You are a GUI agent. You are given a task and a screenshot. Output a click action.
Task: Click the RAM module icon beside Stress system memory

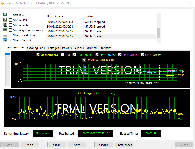coord(5,30)
